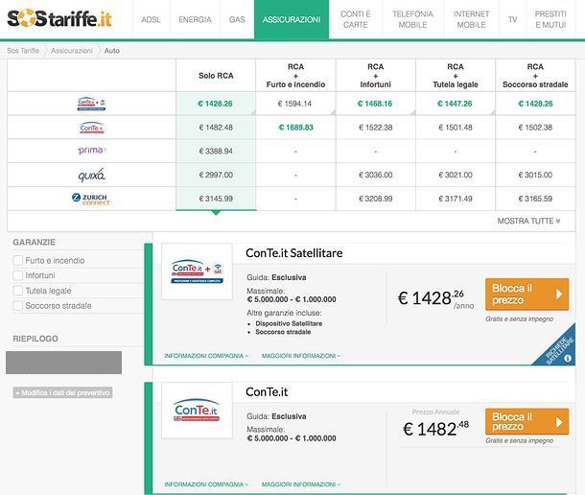
Task: Select the ConTe.it Satellitare logo in the comparison table
Action: (x=91, y=104)
